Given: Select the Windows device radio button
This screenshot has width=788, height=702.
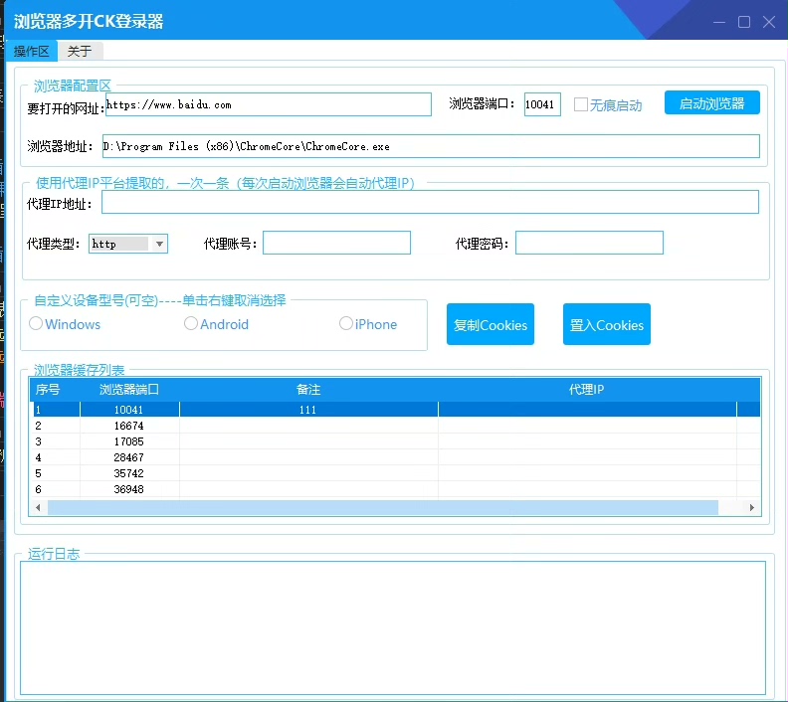Looking at the screenshot, I should click(x=37, y=323).
